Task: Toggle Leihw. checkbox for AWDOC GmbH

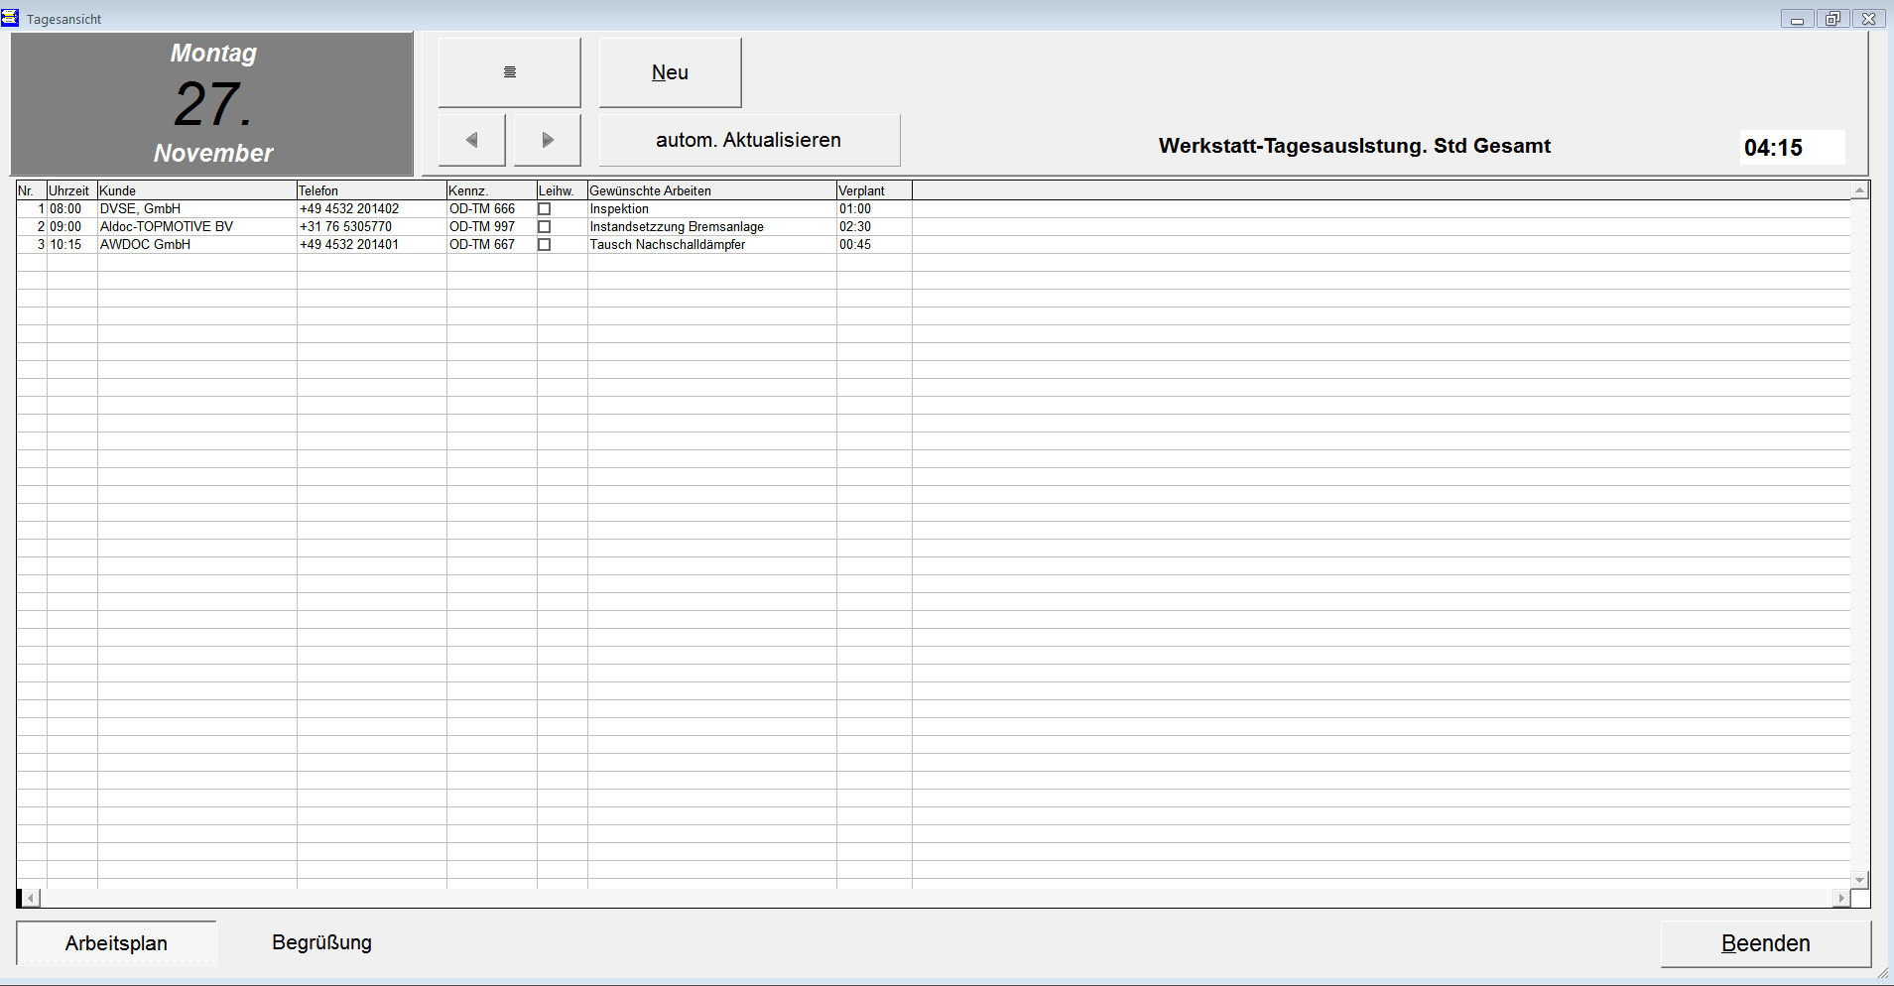Action: pos(544,245)
